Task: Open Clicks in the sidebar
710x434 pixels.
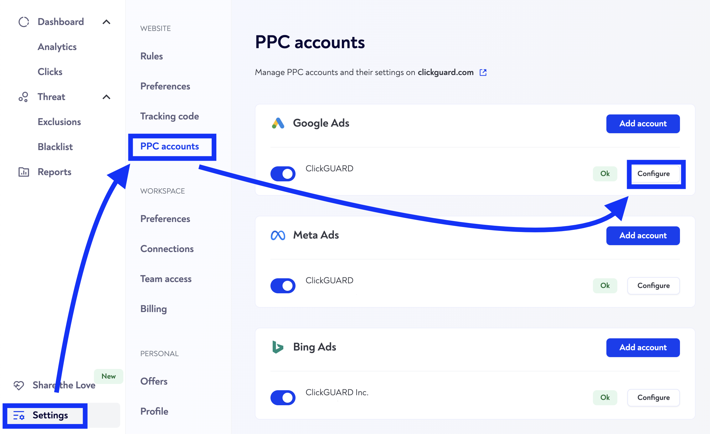Action: point(50,72)
